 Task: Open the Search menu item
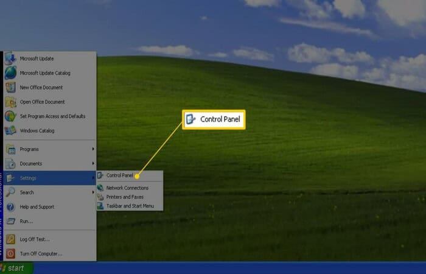tap(50, 192)
